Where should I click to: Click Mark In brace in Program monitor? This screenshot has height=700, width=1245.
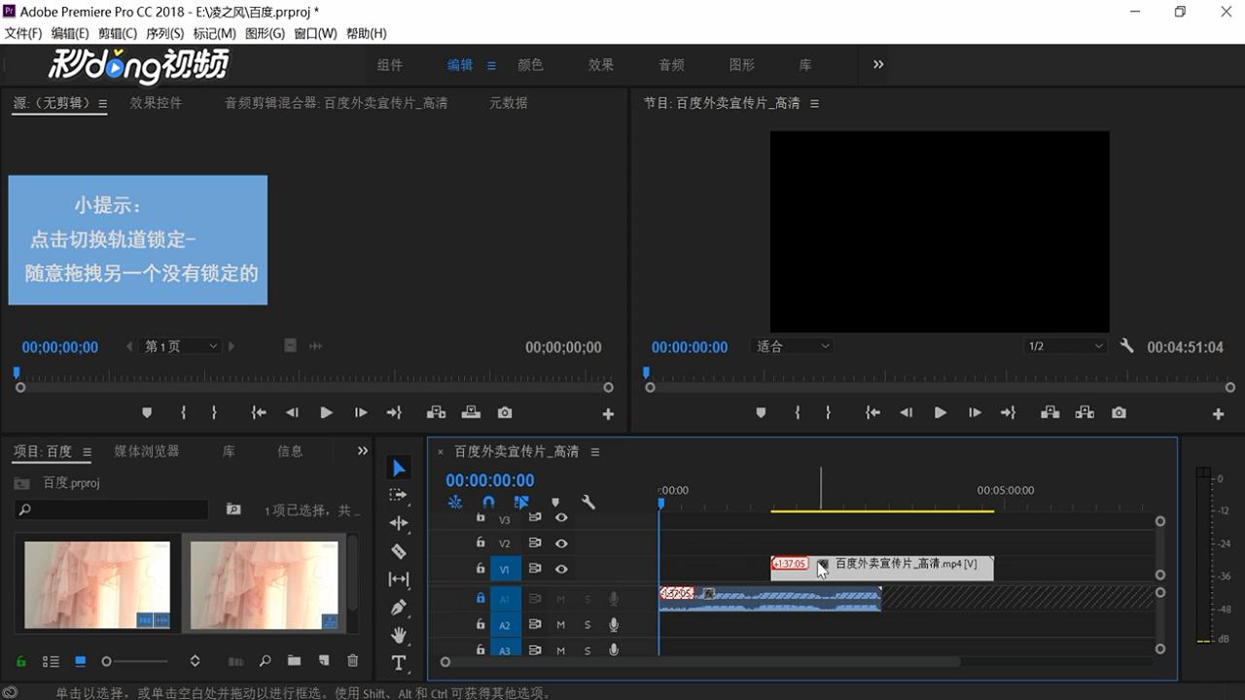point(797,413)
